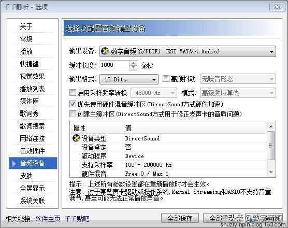Enable 创建主缓冲区 checkbox
Image resolution: width=288 pixels, height=228 pixels.
73,113
